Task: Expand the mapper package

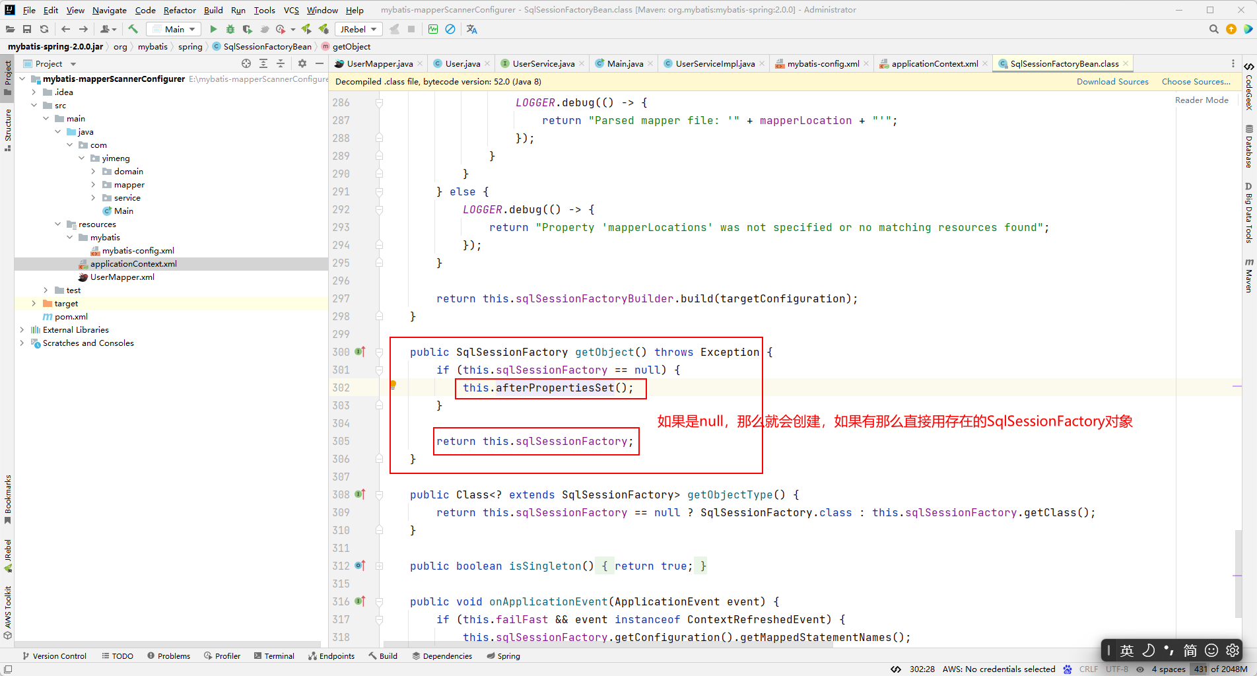Action: click(93, 185)
